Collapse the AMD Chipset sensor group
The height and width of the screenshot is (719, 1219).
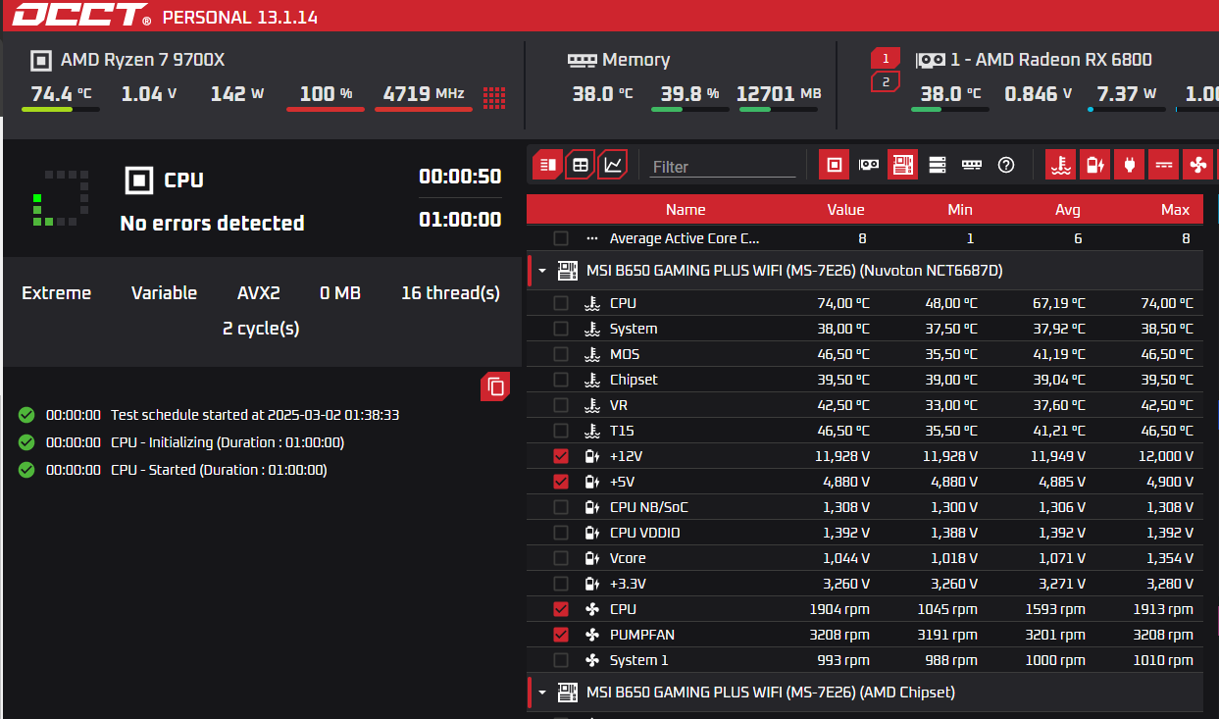pyautogui.click(x=542, y=693)
